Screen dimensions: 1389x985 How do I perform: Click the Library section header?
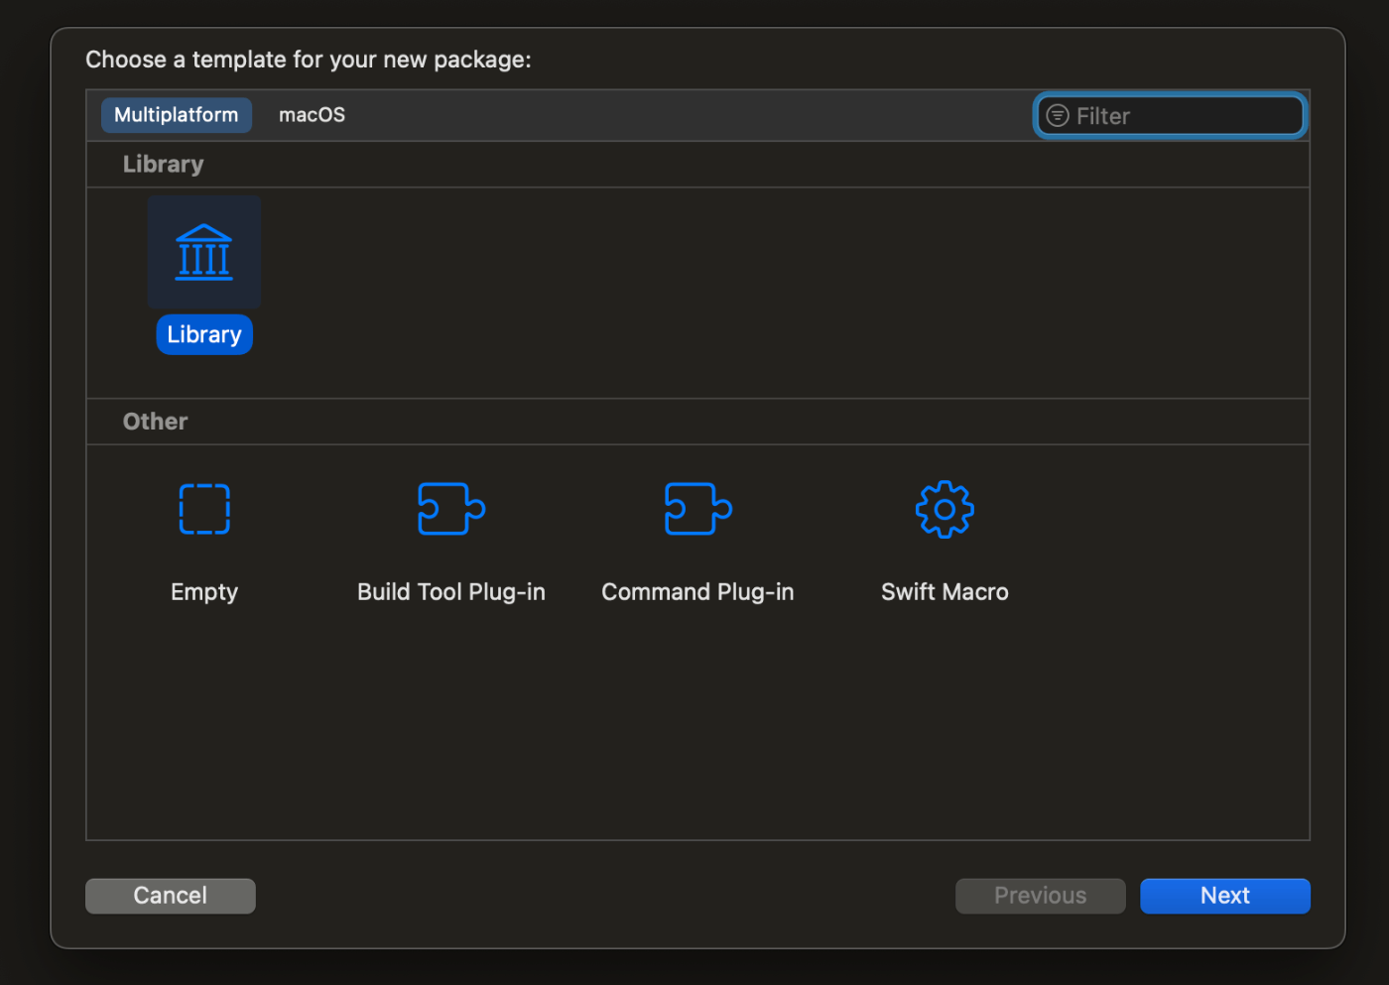(x=164, y=165)
